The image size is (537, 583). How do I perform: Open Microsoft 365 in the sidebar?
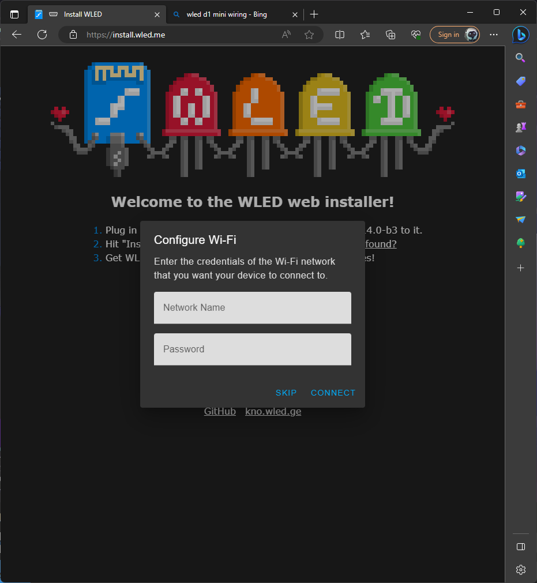pos(520,150)
